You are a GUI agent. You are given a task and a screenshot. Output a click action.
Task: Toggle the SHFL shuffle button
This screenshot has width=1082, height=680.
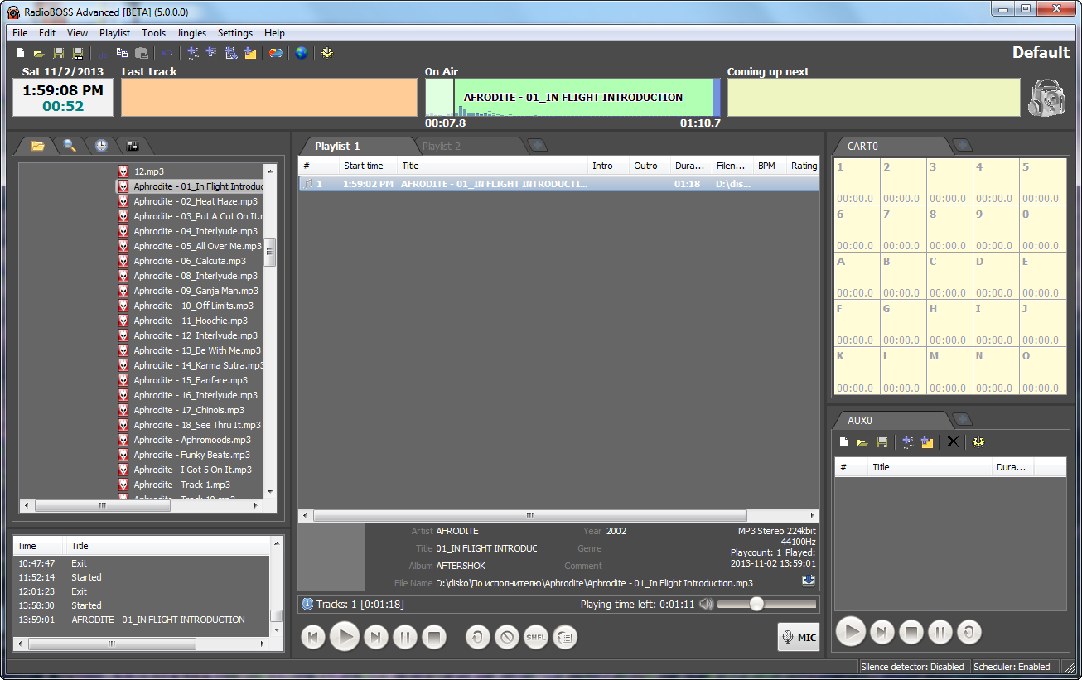click(536, 637)
